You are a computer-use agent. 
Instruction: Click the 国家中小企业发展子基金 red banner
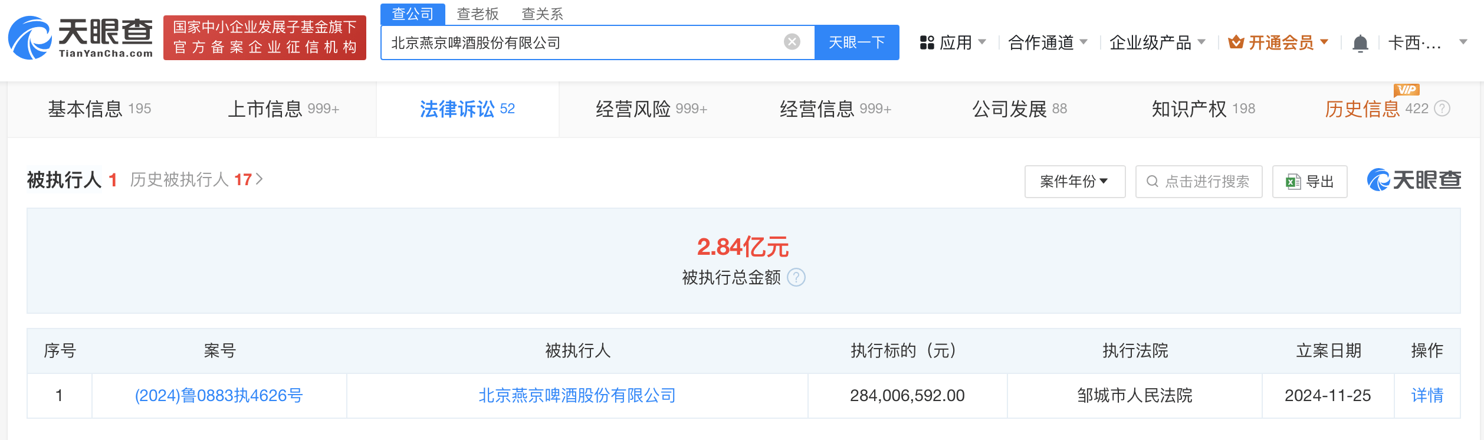pos(265,38)
